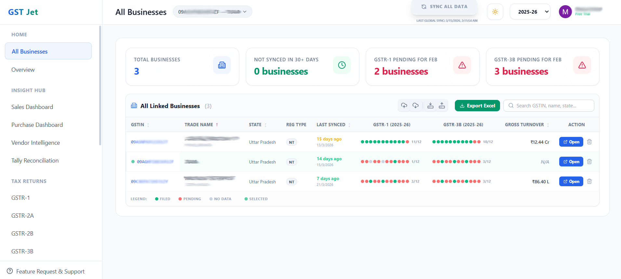621x279 pixels.
Task: Click the upload-from-drive icon
Action: [x=442, y=105]
